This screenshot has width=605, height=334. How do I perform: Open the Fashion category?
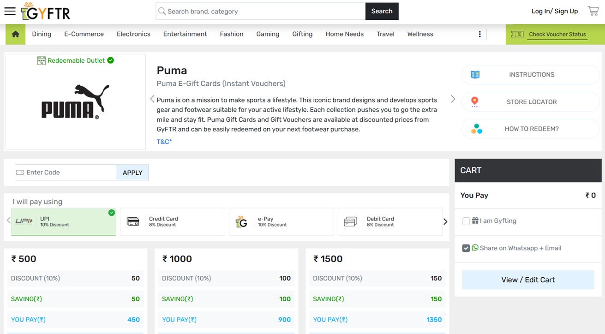tap(232, 34)
